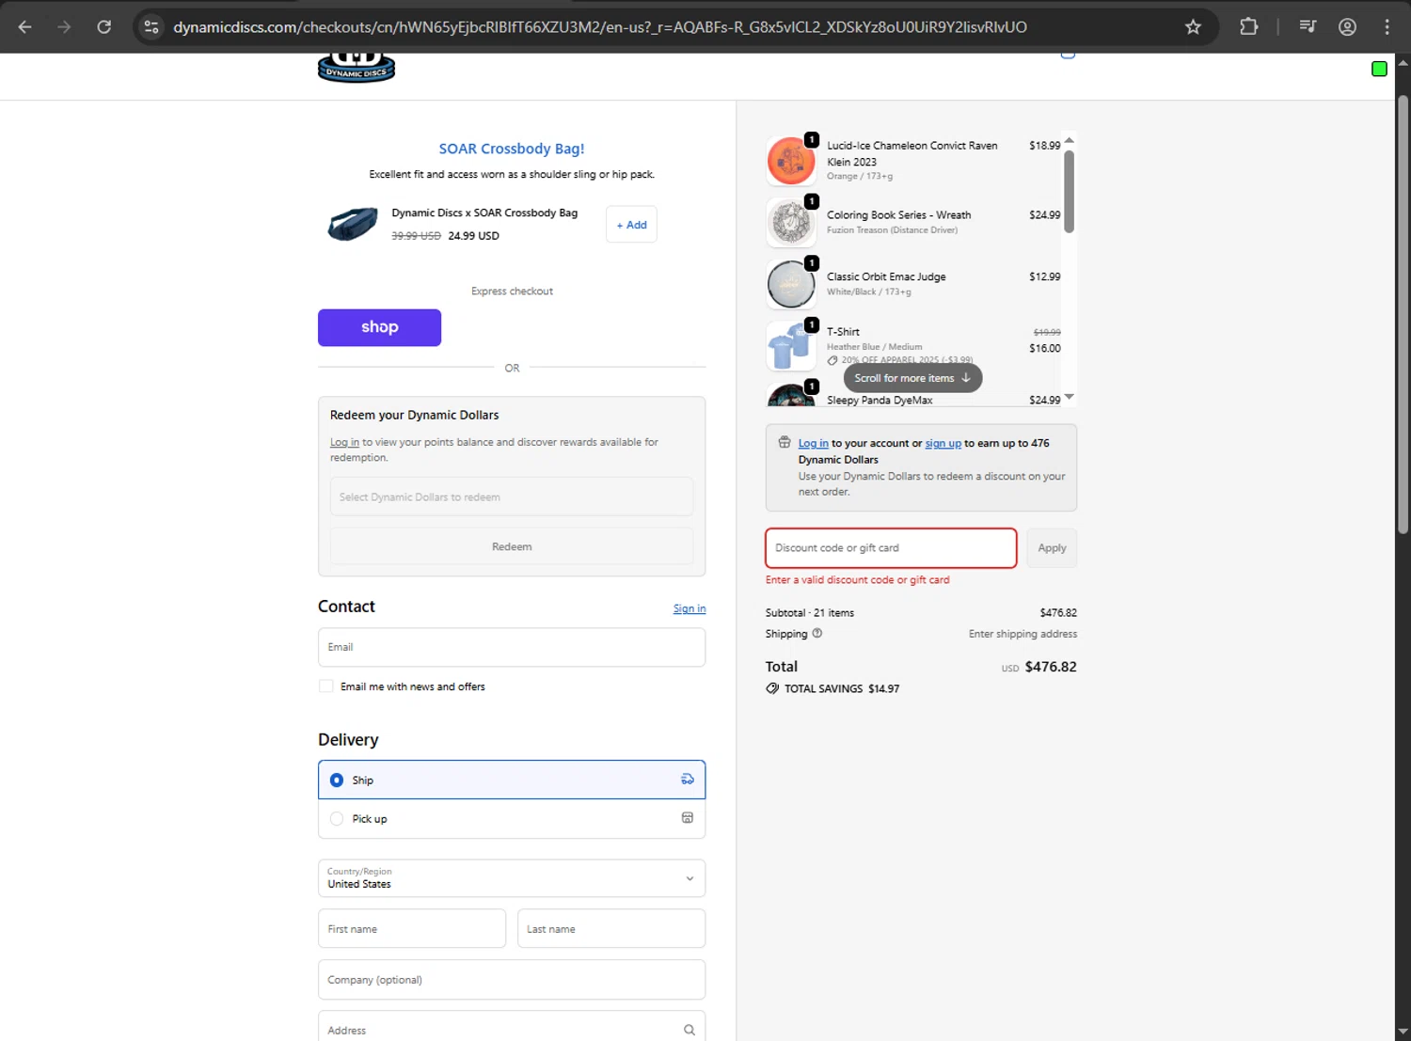Open Select Dynamic Dollars to redeem dropdown
The height and width of the screenshot is (1041, 1411).
[512, 497]
